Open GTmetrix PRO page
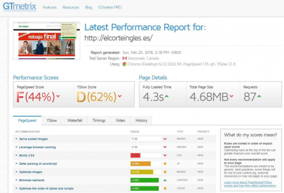Viewport: 284px width, 193px height. click(110, 8)
